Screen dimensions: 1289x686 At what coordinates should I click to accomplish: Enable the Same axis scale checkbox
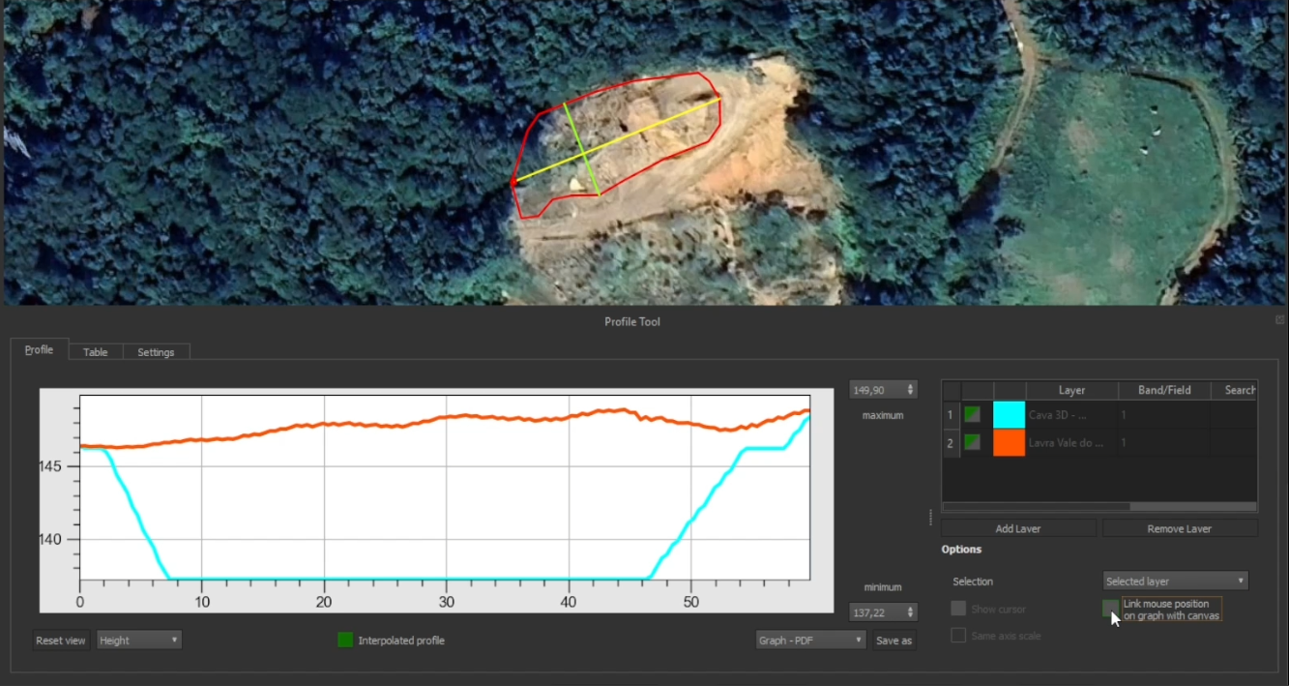click(958, 636)
